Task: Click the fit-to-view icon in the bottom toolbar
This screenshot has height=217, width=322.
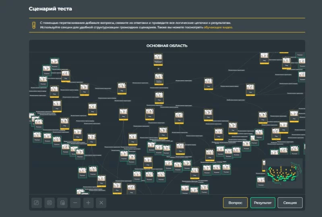Action: click(x=50, y=203)
